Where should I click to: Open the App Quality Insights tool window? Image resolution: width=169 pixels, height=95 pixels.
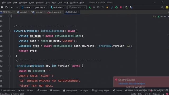101,91
